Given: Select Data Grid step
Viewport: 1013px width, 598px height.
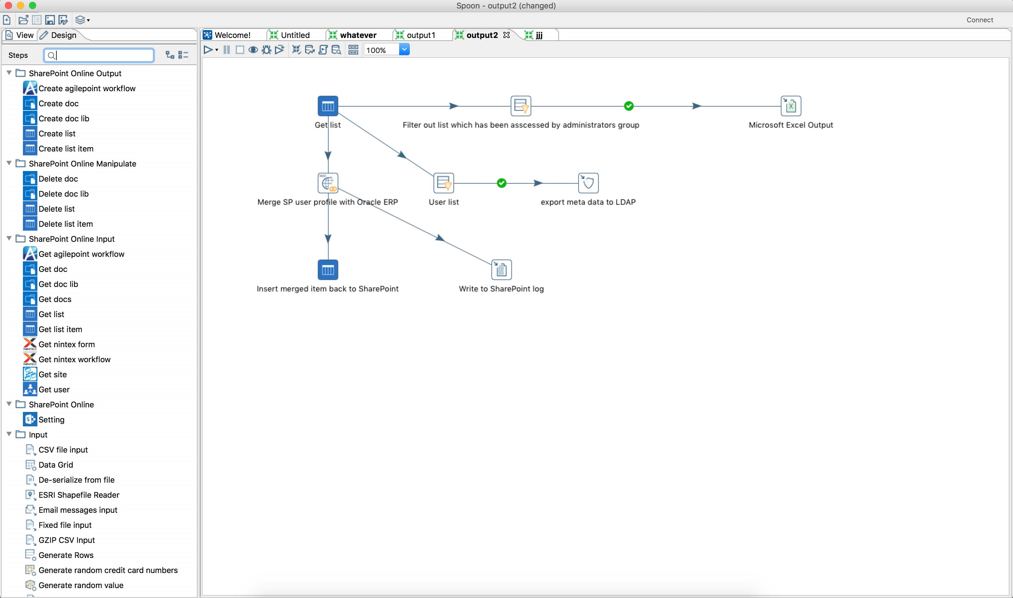Looking at the screenshot, I should pyautogui.click(x=49, y=465).
